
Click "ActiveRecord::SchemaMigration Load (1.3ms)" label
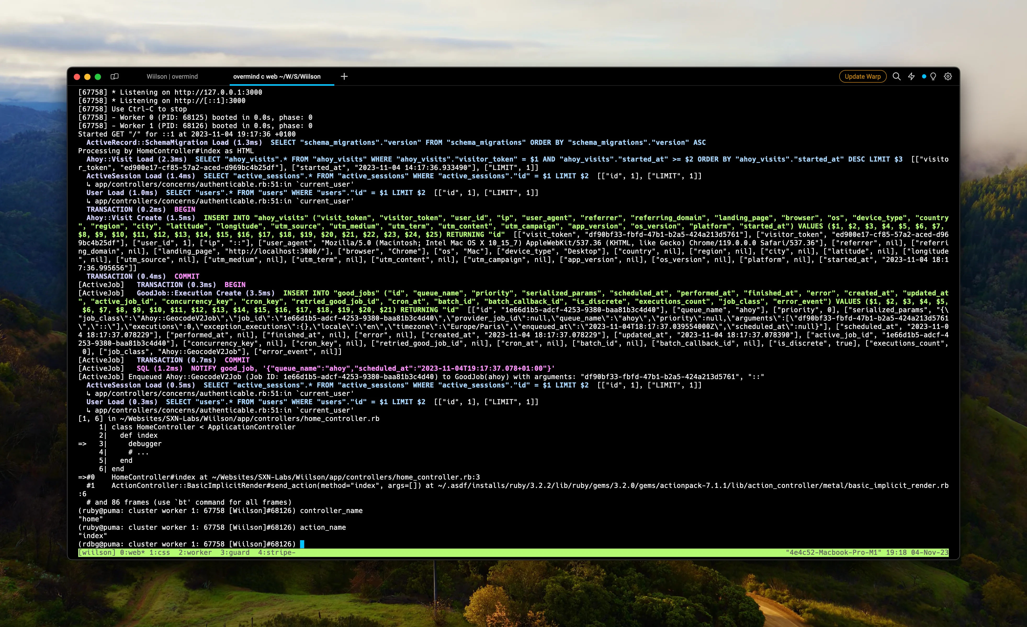[x=174, y=142]
